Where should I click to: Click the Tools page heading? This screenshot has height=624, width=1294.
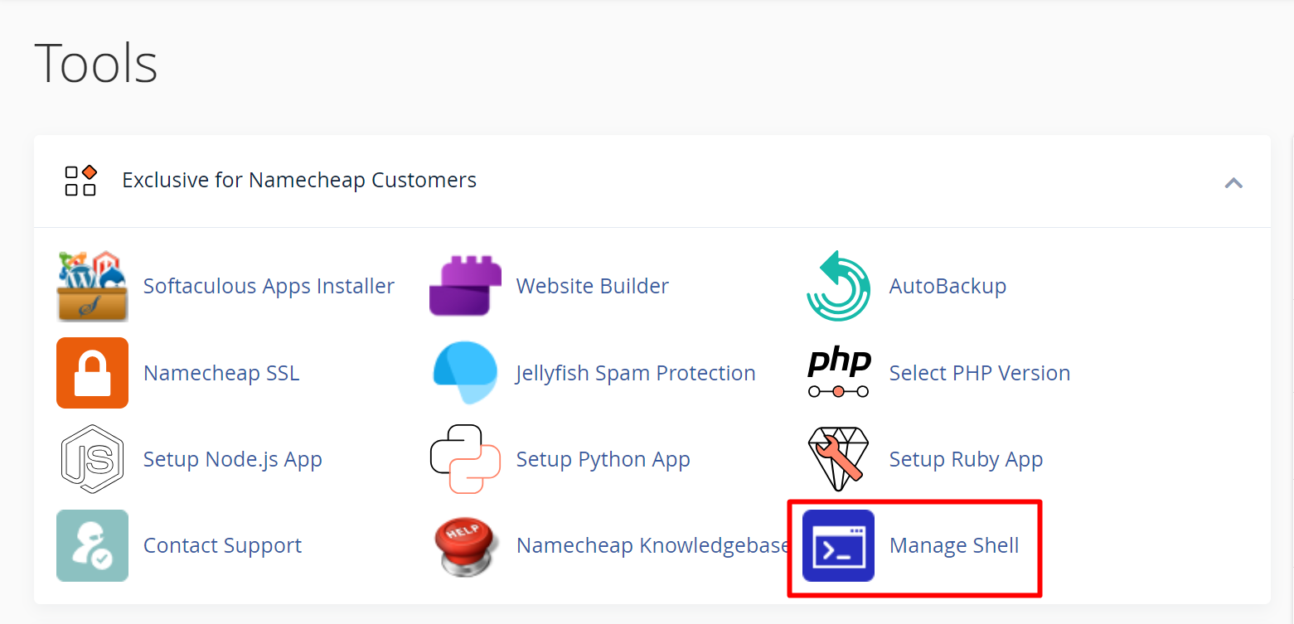[x=96, y=64]
